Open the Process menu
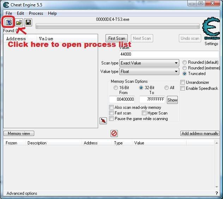This screenshot has width=223, height=199. pos(36,13)
